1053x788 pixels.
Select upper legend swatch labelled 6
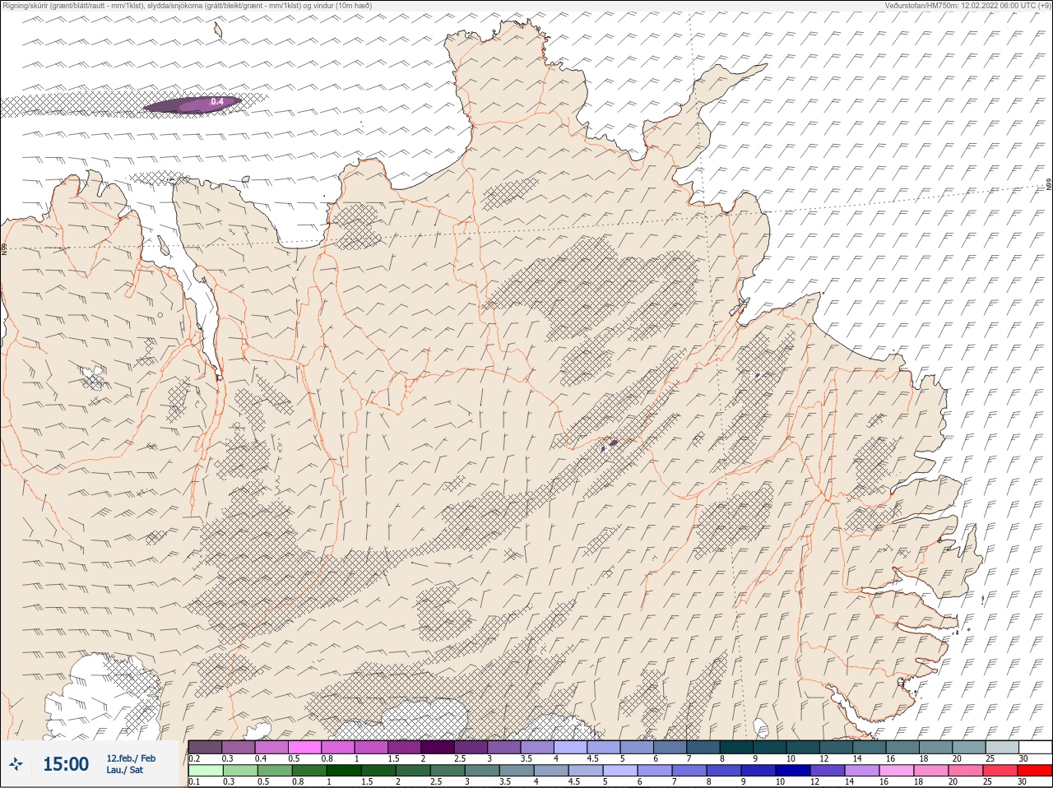pos(670,747)
